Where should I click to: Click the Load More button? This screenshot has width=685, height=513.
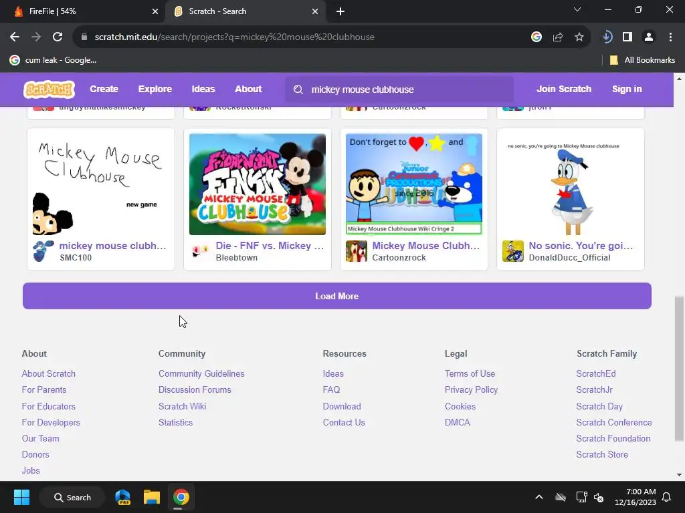pos(337,296)
